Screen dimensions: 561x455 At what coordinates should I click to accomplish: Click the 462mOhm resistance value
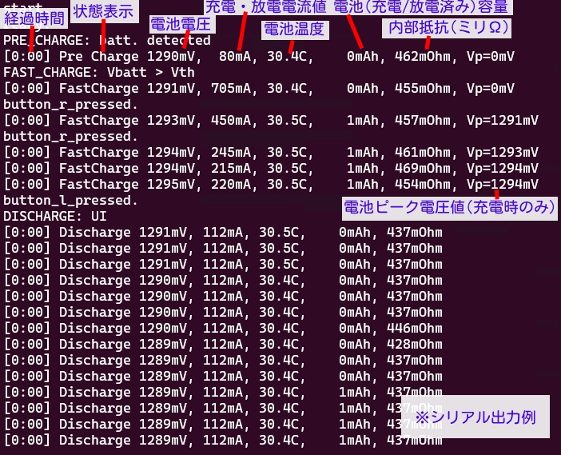[423, 57]
